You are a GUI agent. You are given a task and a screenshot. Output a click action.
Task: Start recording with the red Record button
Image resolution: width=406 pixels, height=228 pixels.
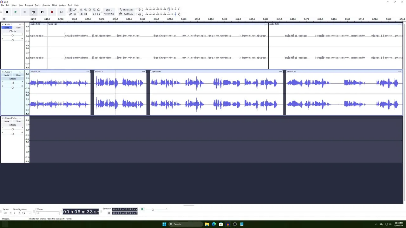click(52, 12)
